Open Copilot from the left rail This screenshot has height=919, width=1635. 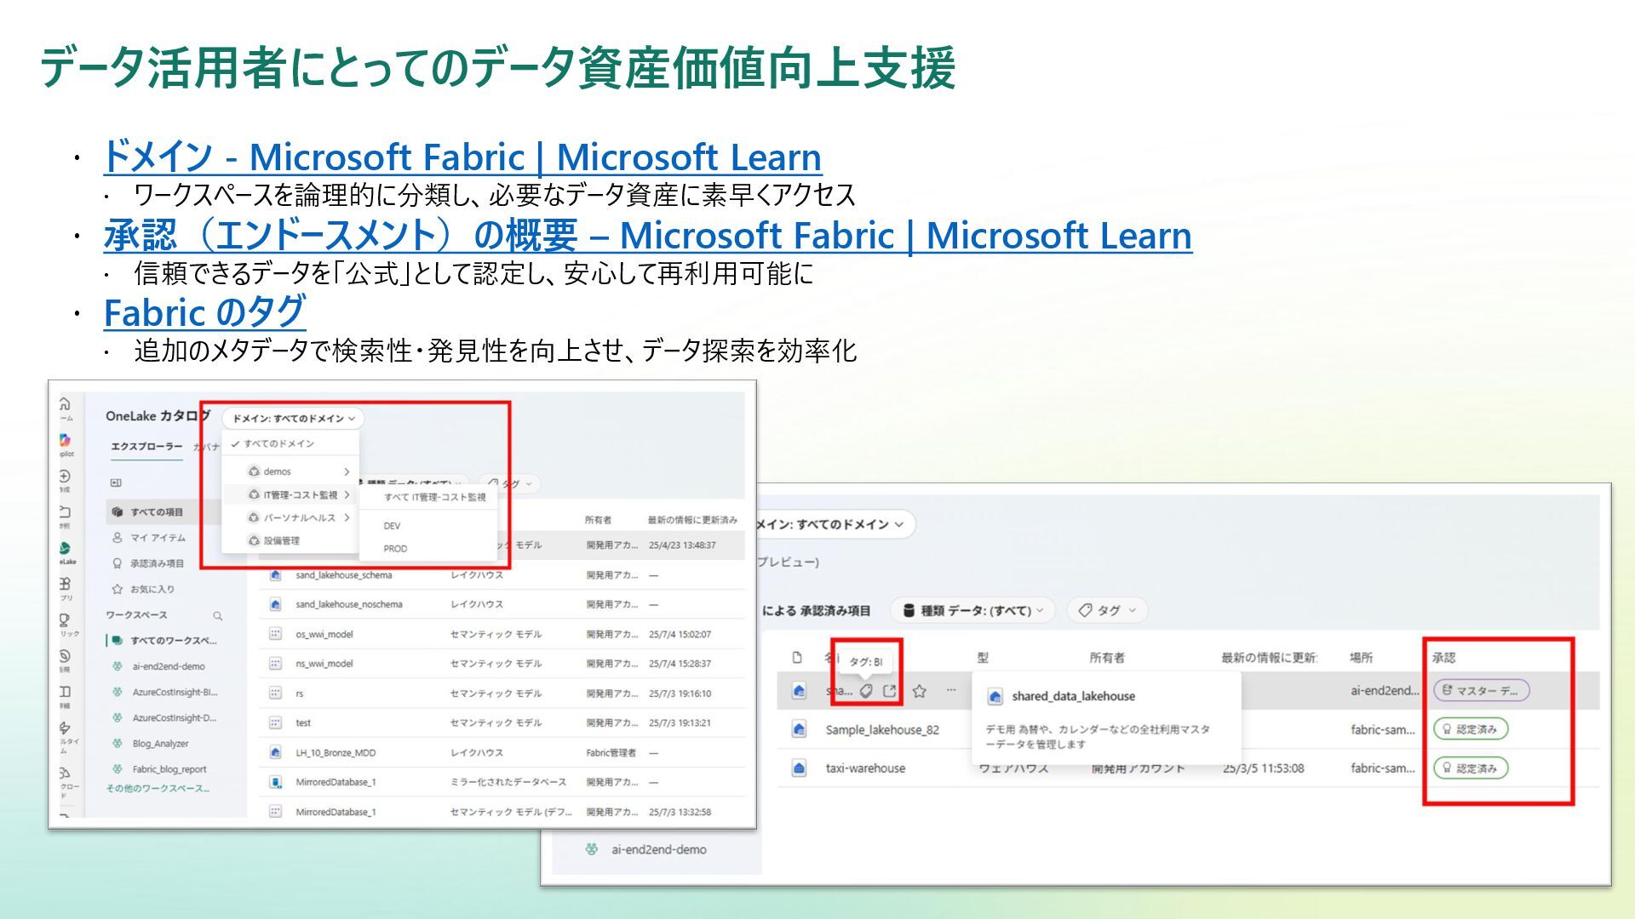tap(65, 440)
